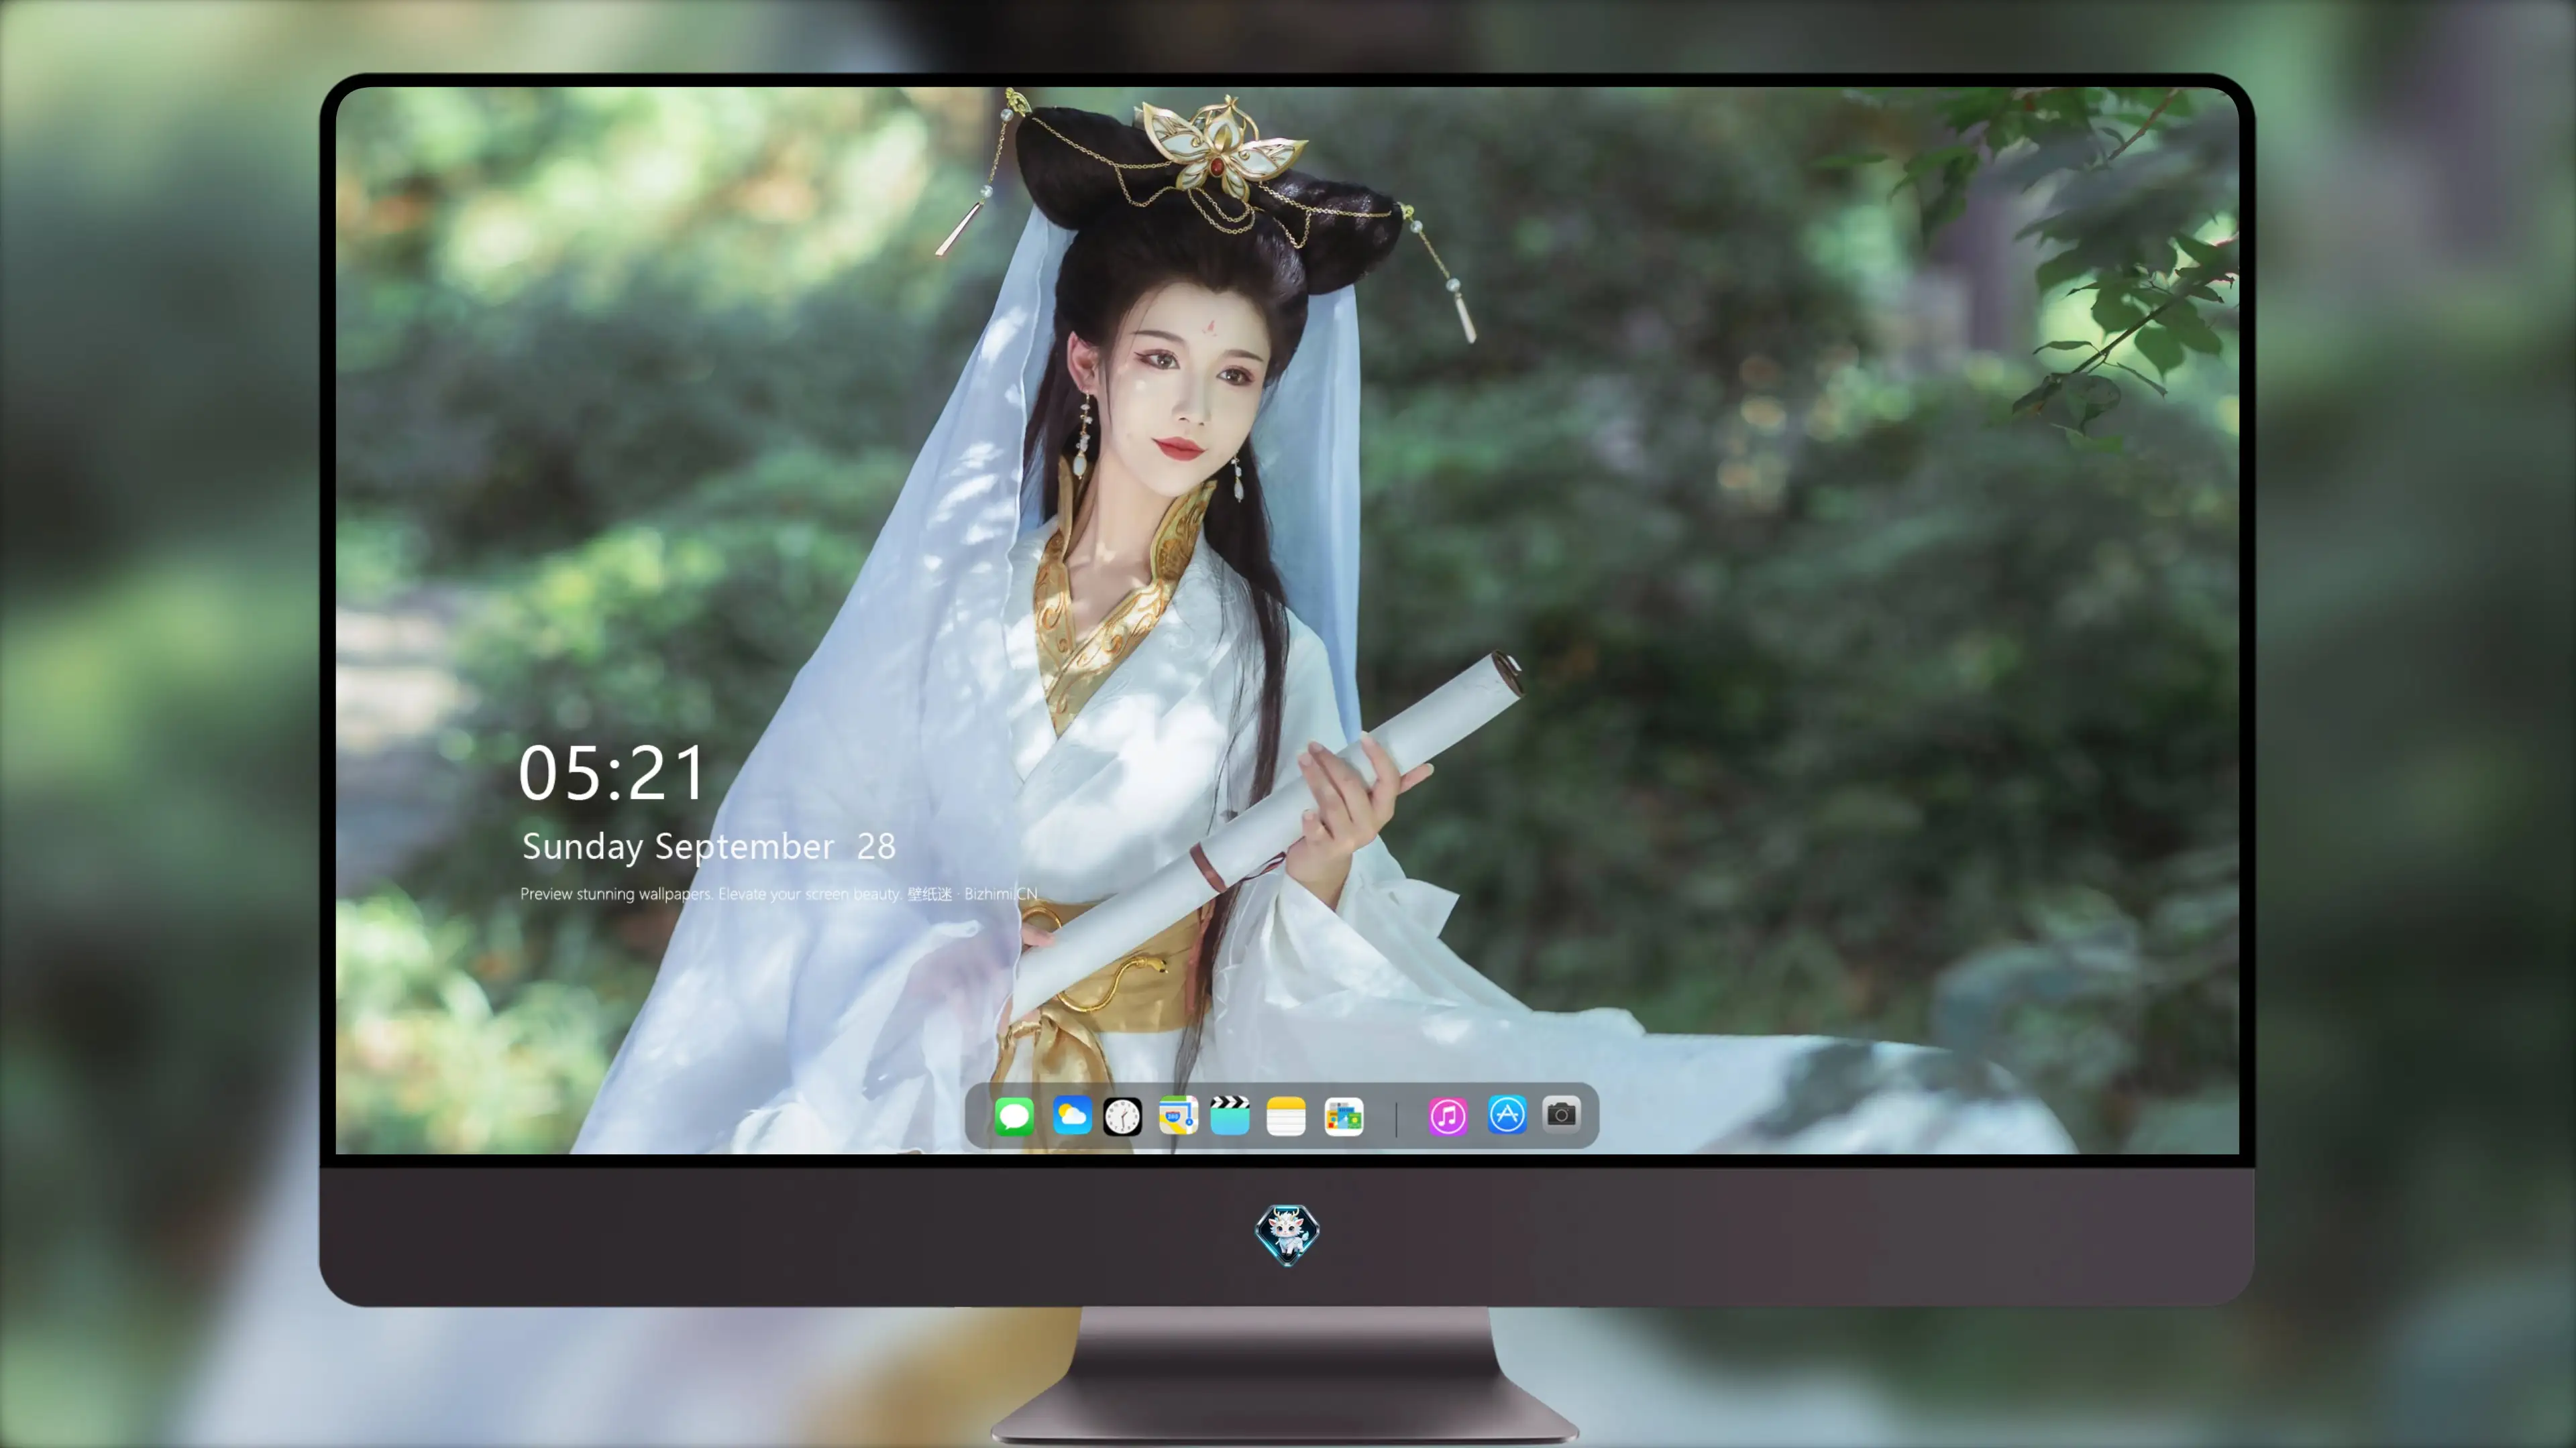Open the blue App Store icon
The width and height of the screenshot is (2576, 1448).
point(1507,1114)
